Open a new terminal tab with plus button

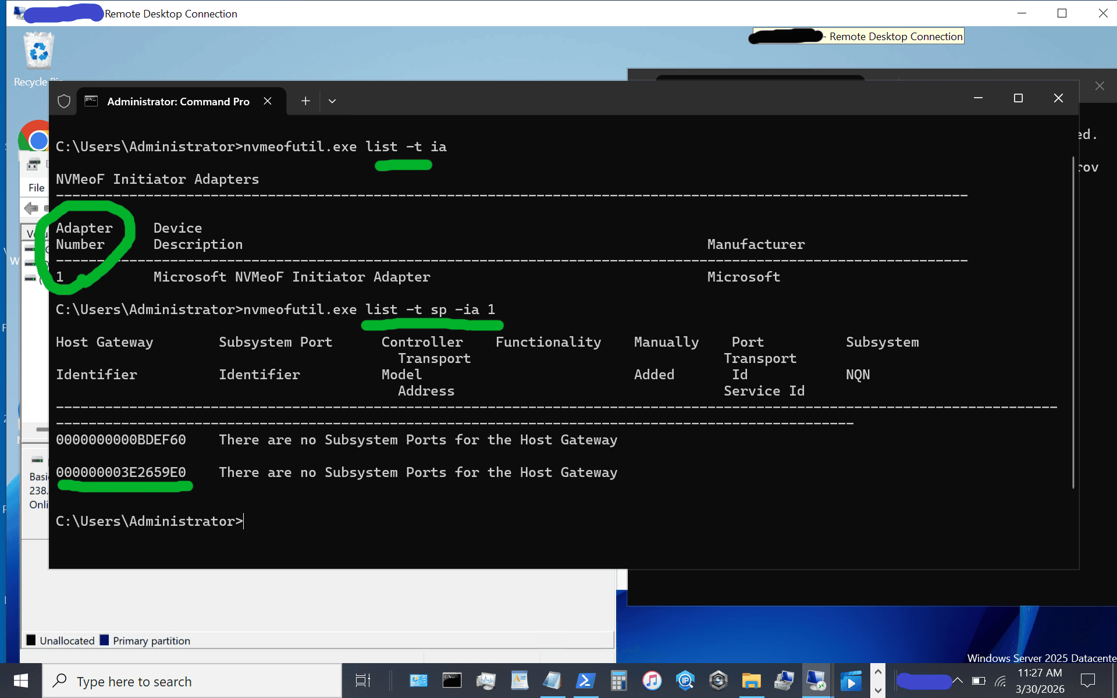[305, 101]
